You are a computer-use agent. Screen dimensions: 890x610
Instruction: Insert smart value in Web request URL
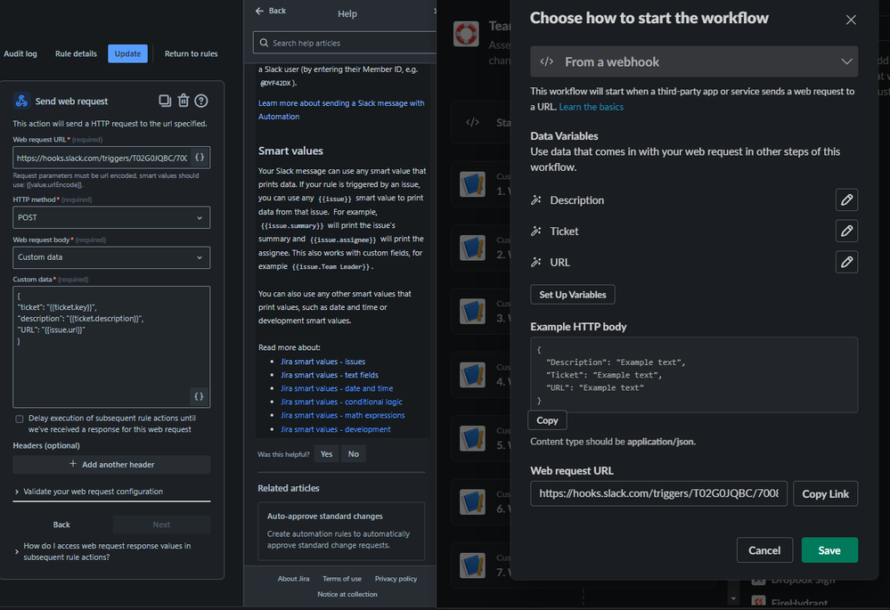[200, 158]
